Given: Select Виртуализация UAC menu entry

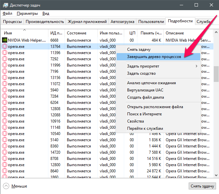Looking at the screenshot, I should click(x=158, y=90).
